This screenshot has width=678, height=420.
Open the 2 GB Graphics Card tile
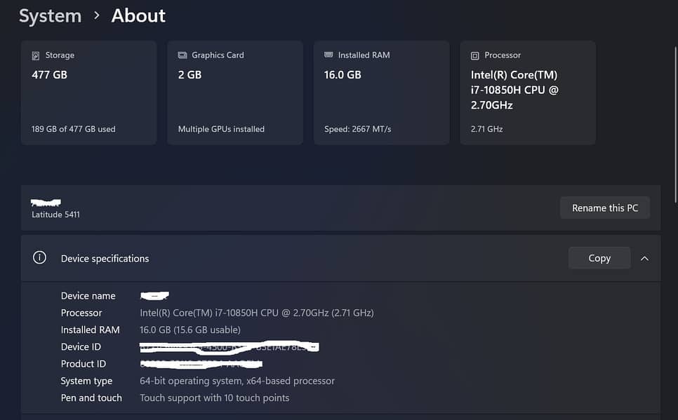pos(234,93)
